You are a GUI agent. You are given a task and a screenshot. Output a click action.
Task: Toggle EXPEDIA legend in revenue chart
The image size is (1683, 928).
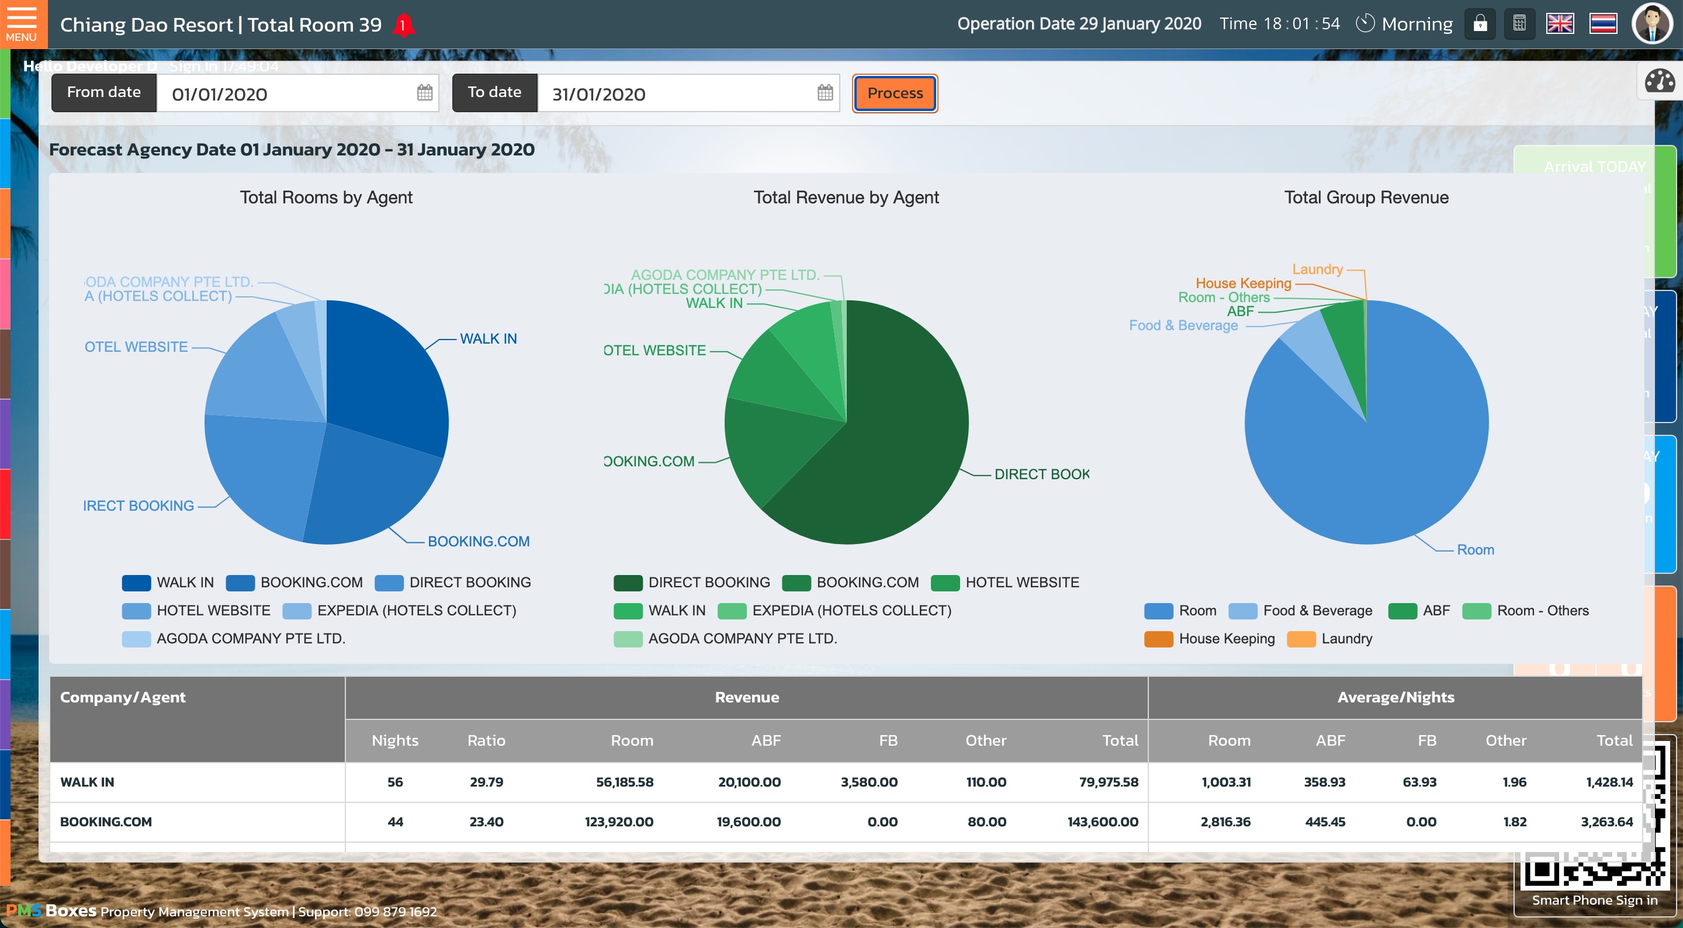pos(834,611)
